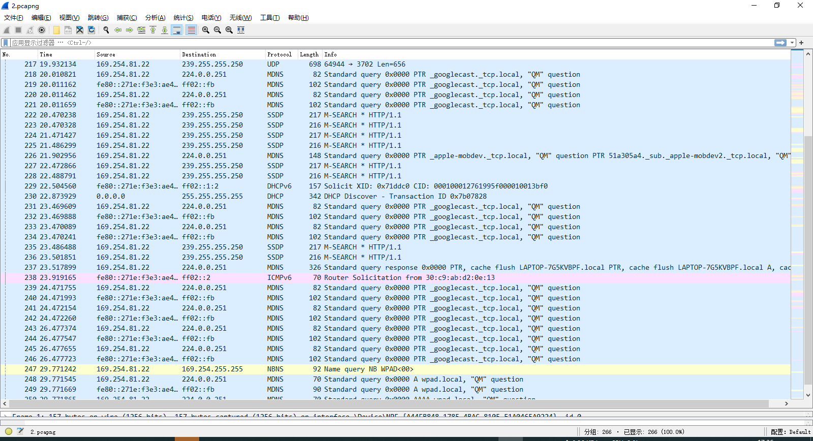Open the 帮助(H) menu
This screenshot has width=813, height=441.
coord(298,18)
